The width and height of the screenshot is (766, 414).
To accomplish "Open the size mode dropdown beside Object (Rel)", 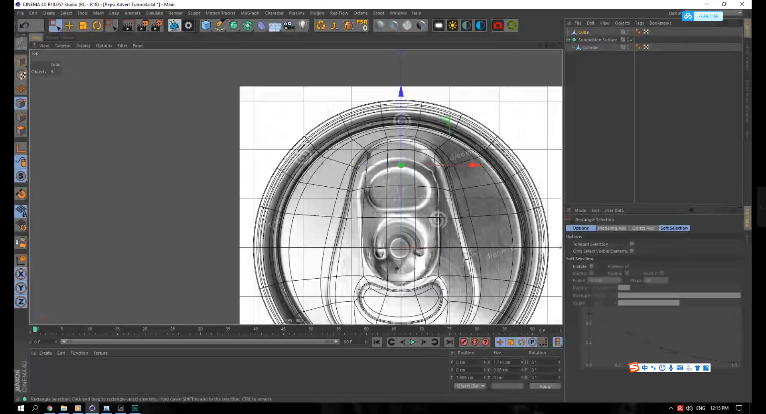I will (507, 386).
